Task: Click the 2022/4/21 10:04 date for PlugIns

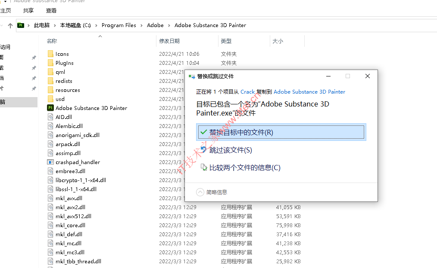Action: (x=179, y=63)
